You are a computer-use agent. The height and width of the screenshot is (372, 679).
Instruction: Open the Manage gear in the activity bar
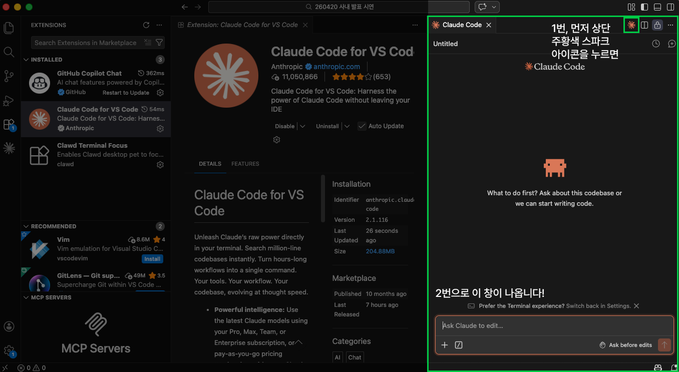[x=9, y=350]
